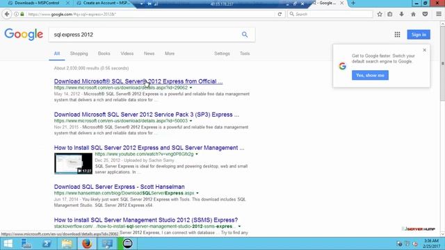Open the More search filter dropdown
The height and width of the screenshot is (250, 445).
click(170, 53)
